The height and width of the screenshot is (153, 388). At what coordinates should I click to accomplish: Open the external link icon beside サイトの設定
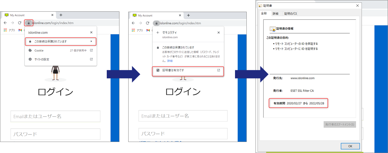click(91, 59)
